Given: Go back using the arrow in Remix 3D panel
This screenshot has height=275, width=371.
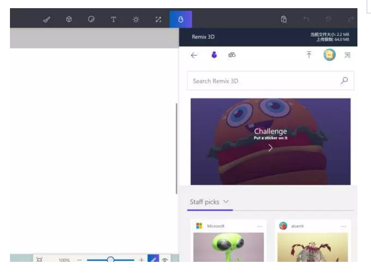Looking at the screenshot, I should pyautogui.click(x=195, y=54).
